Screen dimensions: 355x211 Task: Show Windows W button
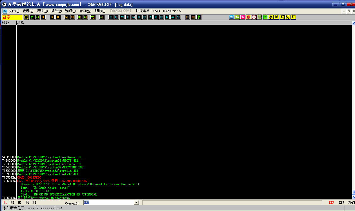[x=133, y=17]
